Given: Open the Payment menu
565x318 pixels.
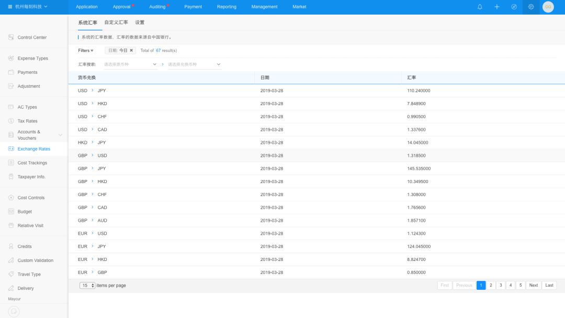Looking at the screenshot, I should [x=193, y=7].
